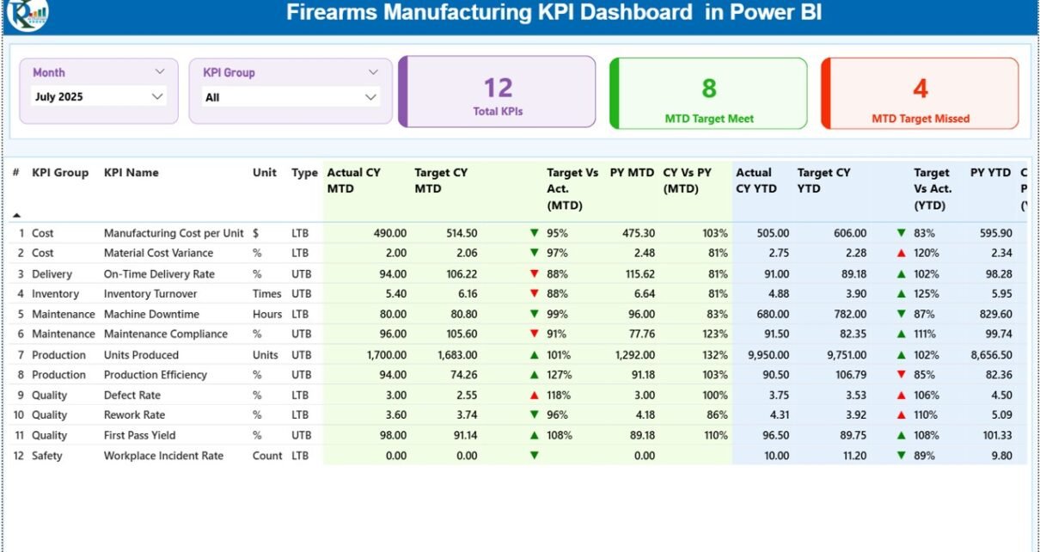Image resolution: width=1040 pixels, height=552 pixels.
Task: Click green down arrow for Workplace Incident Rate MTD
Action: pos(535,456)
